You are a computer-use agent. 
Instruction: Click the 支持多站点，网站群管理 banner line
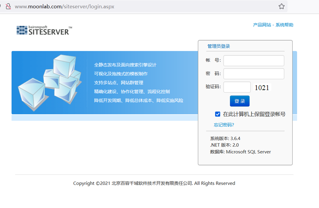pyautogui.click(x=119, y=83)
